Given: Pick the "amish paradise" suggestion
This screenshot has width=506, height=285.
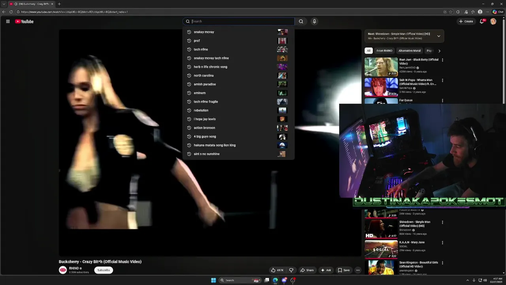Looking at the screenshot, I should coord(238,84).
